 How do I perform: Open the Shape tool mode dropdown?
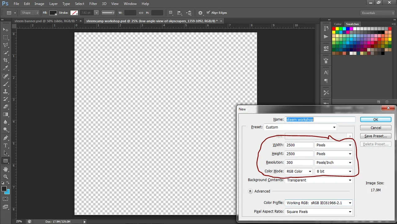(30, 13)
